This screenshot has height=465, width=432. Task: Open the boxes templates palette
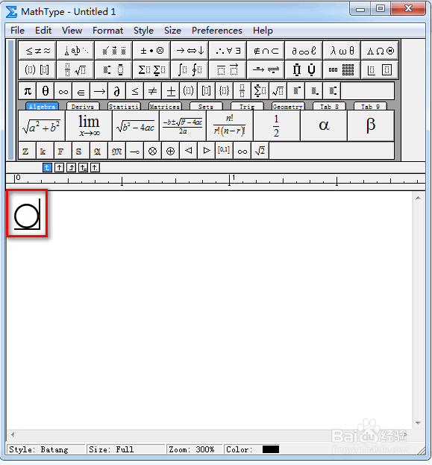coord(380,69)
